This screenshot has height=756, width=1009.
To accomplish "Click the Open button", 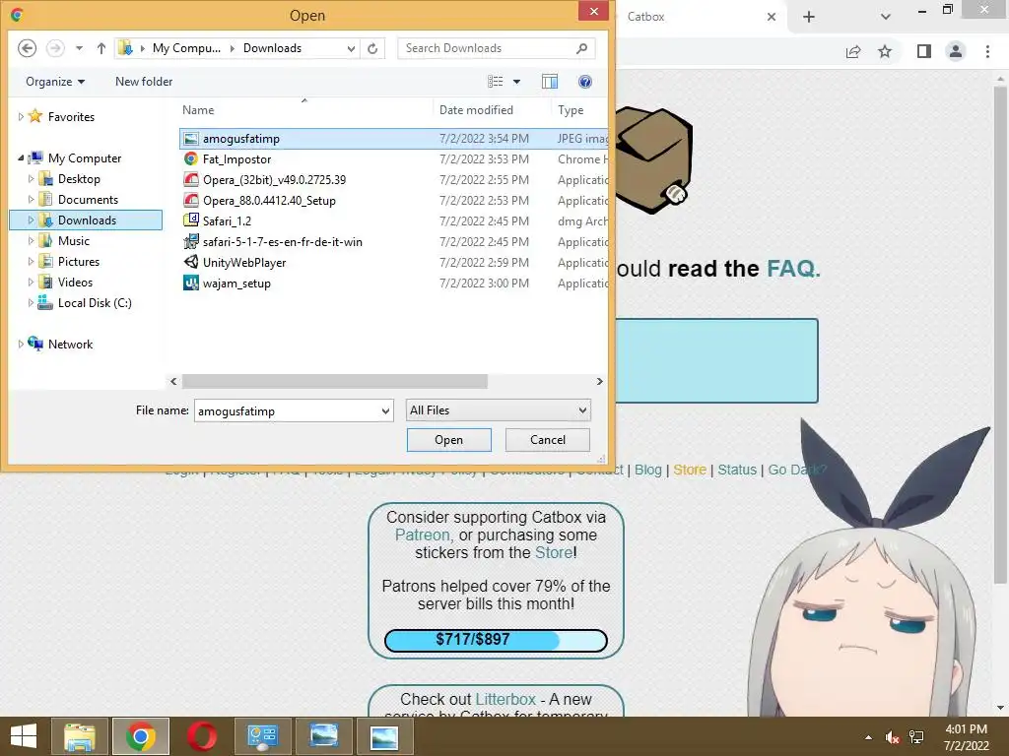I will [448, 440].
